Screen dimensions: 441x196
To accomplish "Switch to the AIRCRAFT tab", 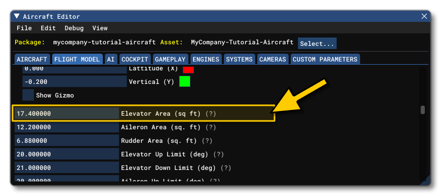I will 32,59.
